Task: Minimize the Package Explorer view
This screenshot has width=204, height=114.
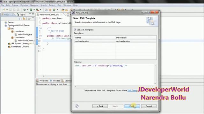Action: click(30, 14)
